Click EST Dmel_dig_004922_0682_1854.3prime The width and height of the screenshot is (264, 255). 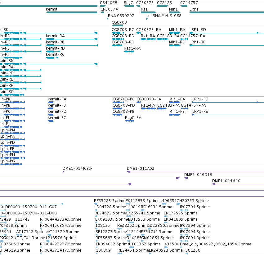click(216, 244)
